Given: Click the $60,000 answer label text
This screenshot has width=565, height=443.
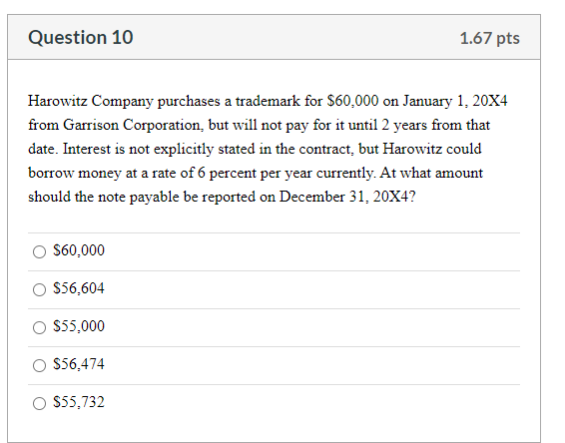Looking at the screenshot, I should pos(79,250).
